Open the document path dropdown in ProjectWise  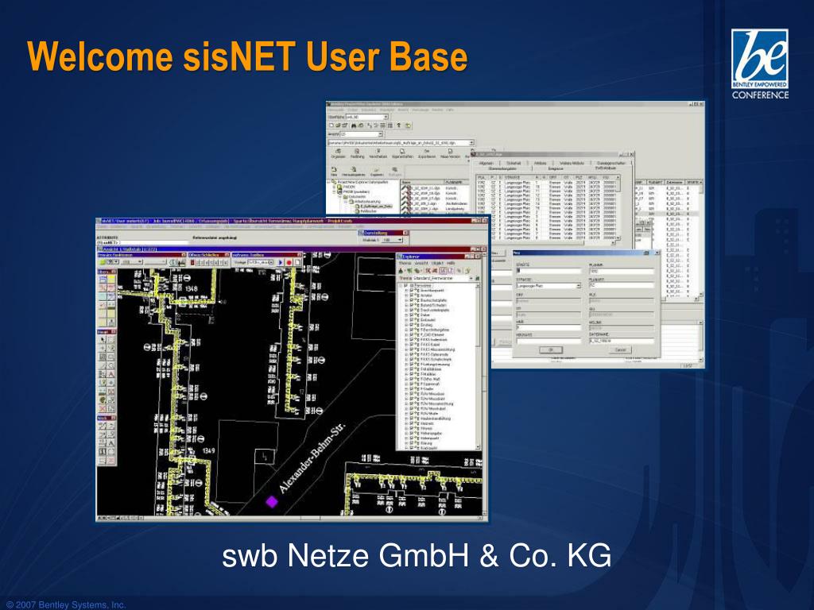pos(471,143)
